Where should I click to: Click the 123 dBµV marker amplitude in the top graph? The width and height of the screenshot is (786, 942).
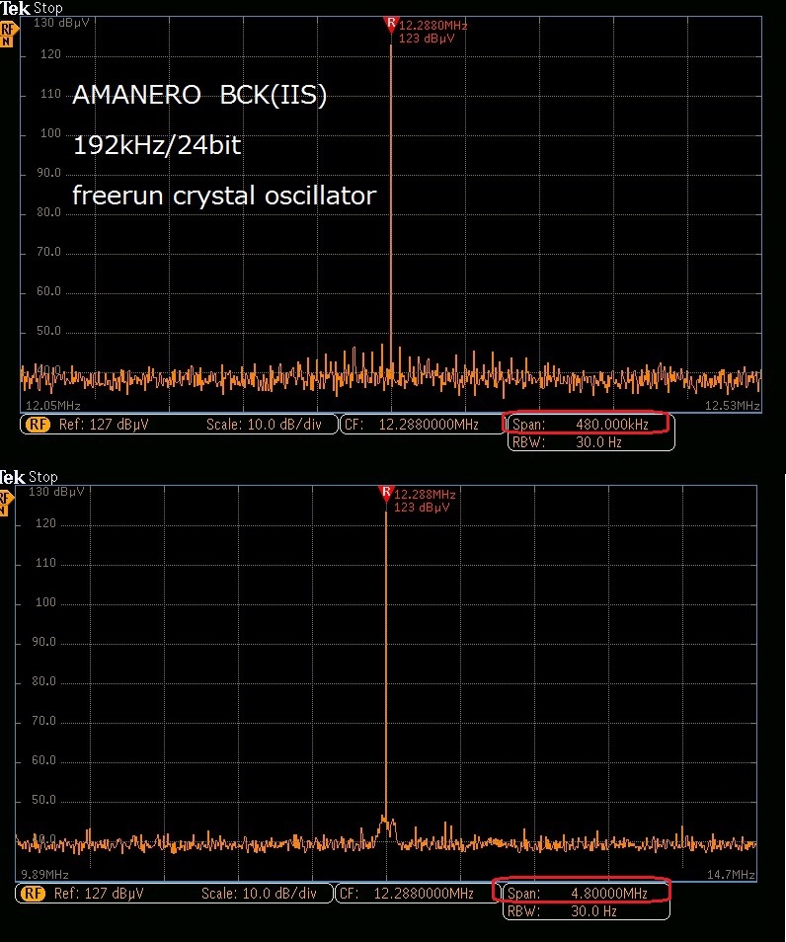pos(427,39)
